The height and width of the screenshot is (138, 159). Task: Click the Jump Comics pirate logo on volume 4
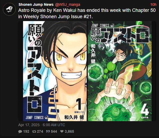click(112, 25)
